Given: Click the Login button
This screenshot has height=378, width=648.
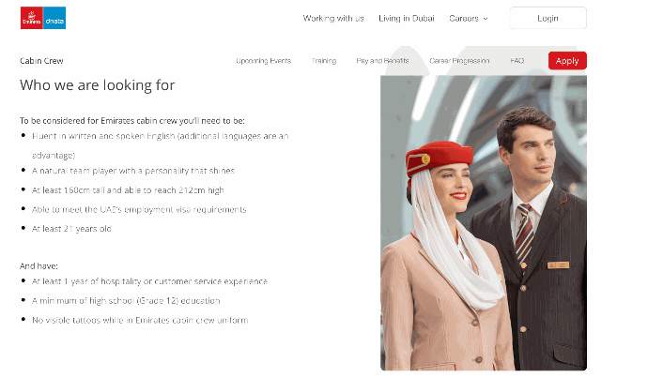Looking at the screenshot, I should 548,18.
